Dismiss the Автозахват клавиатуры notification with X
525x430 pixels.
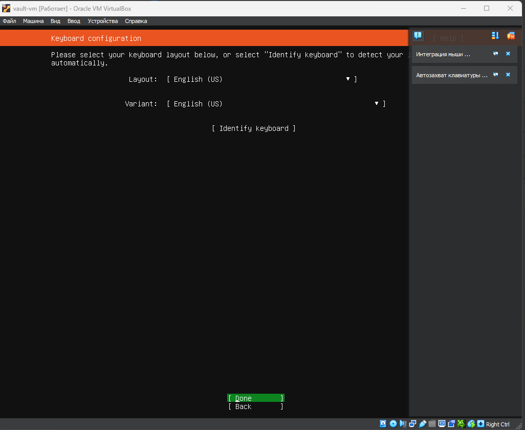(x=508, y=75)
